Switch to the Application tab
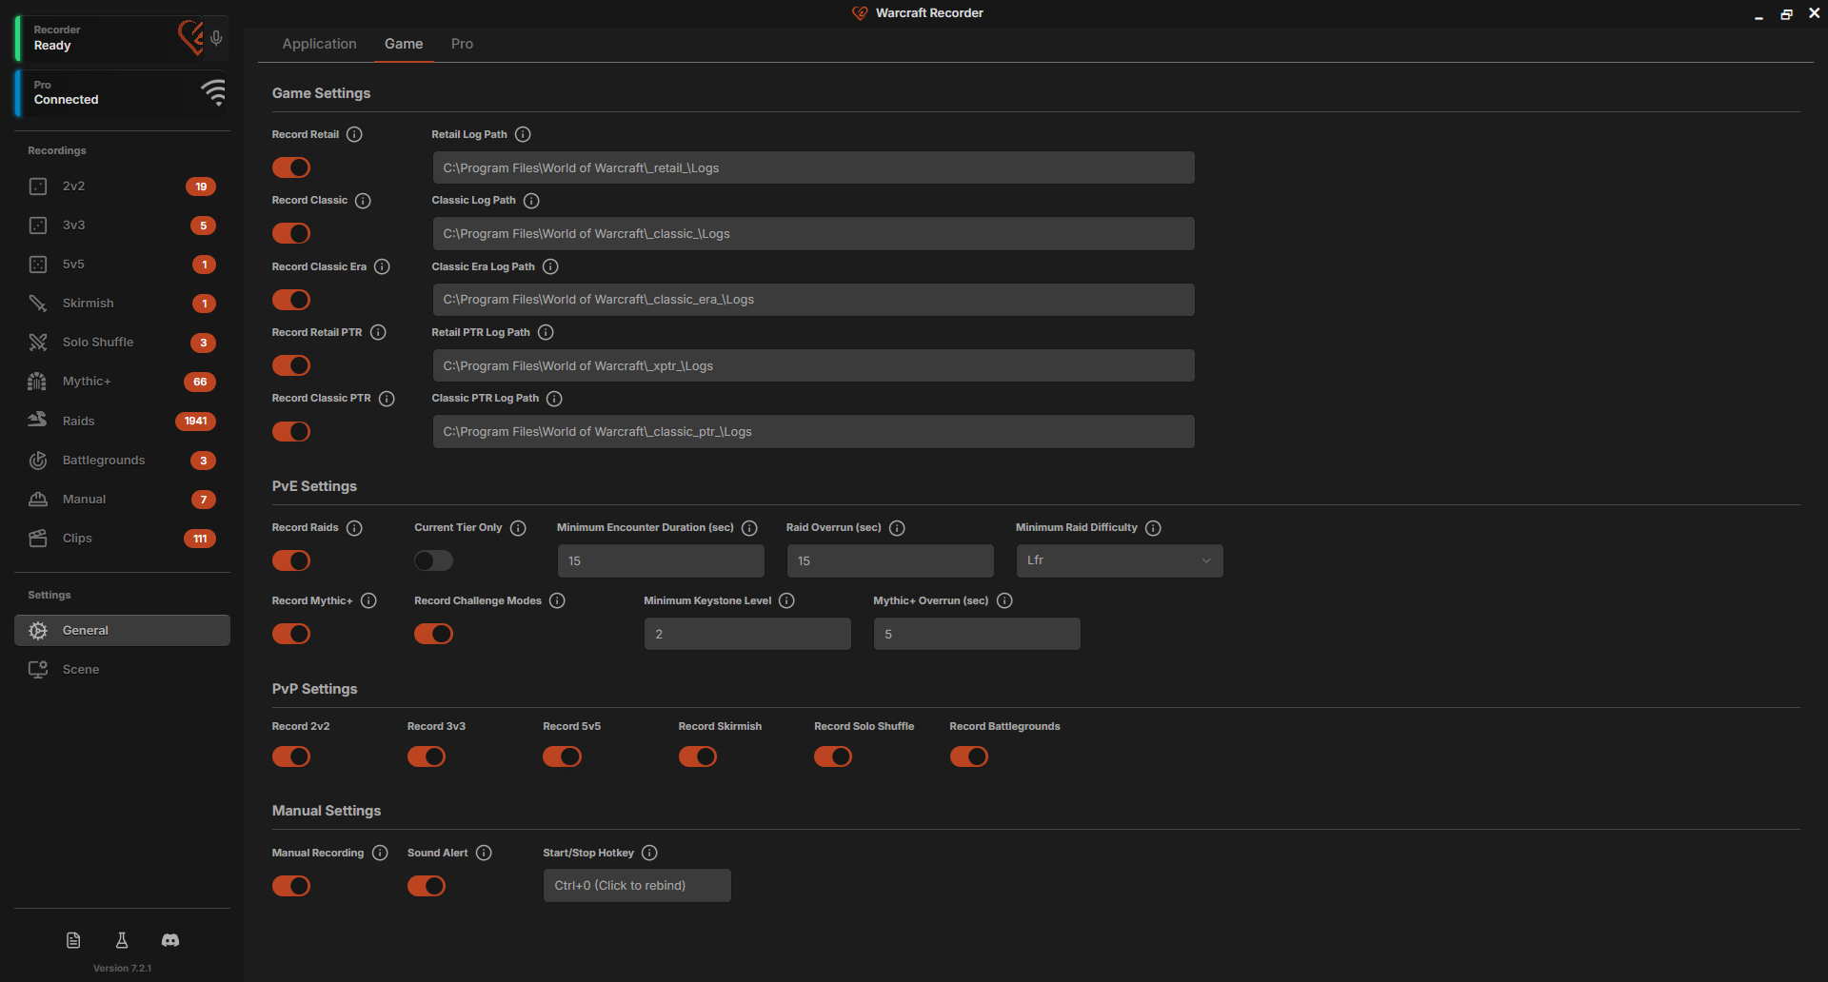The width and height of the screenshot is (1828, 982). 319,44
